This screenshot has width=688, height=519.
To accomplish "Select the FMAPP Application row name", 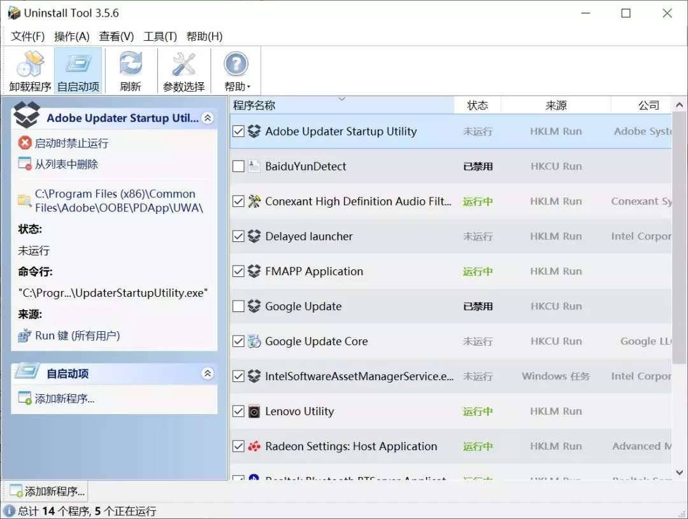I will point(314,271).
